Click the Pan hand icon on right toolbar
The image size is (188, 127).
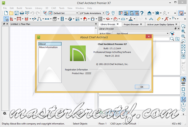click(x=183, y=57)
